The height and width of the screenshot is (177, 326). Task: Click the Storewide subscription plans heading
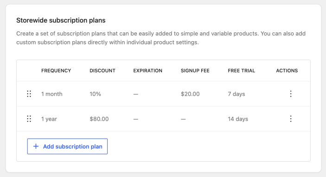click(61, 20)
